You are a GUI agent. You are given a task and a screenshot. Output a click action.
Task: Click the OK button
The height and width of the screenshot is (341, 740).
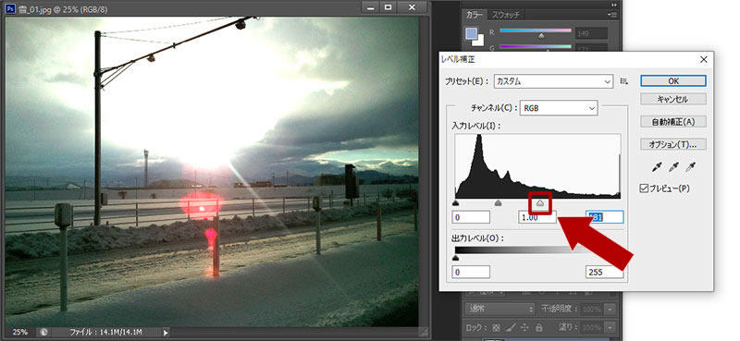(673, 81)
